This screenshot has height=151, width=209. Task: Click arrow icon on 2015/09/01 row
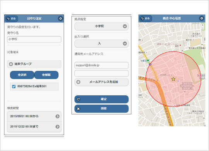[58, 116]
